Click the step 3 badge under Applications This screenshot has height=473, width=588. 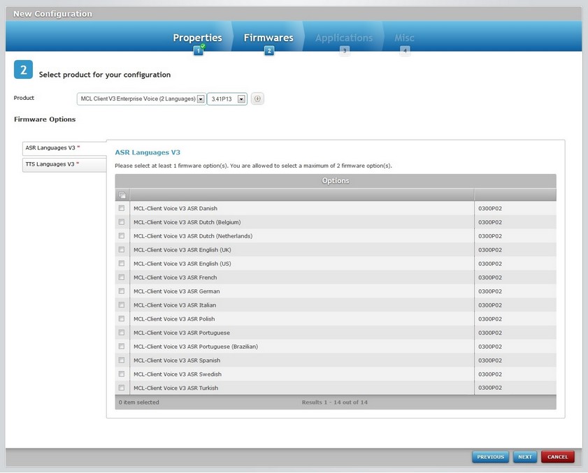[344, 50]
